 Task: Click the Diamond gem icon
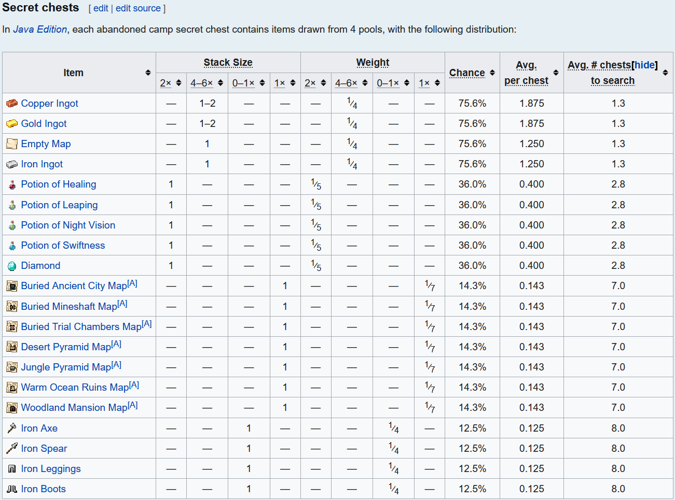(x=12, y=266)
